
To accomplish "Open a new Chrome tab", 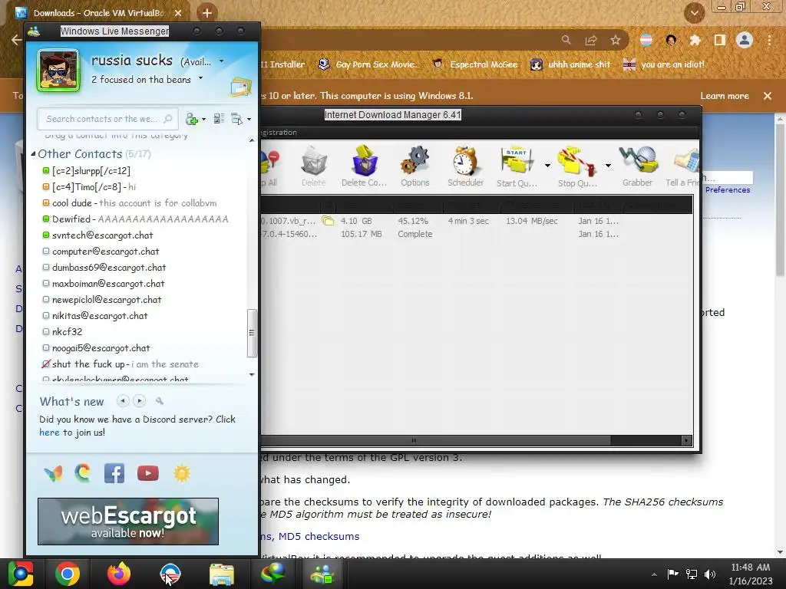I will click(207, 13).
